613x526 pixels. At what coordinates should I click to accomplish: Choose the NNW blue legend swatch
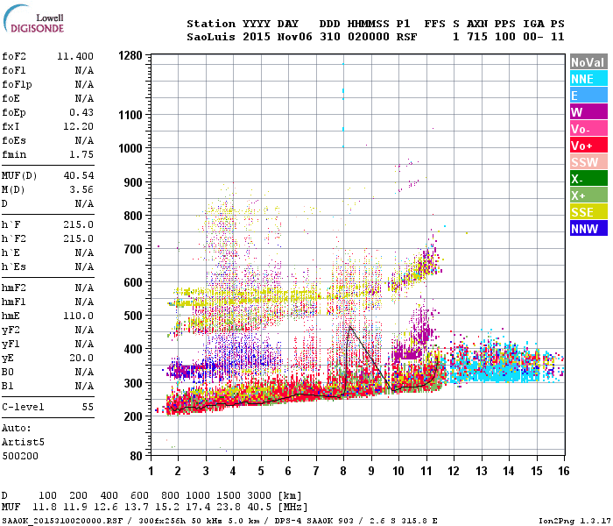(x=588, y=228)
